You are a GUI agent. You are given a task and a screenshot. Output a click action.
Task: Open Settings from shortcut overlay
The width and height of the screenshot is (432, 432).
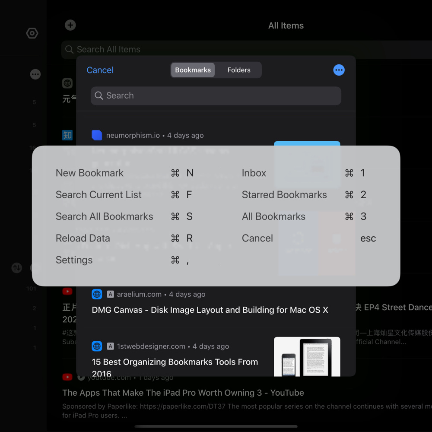[74, 260]
